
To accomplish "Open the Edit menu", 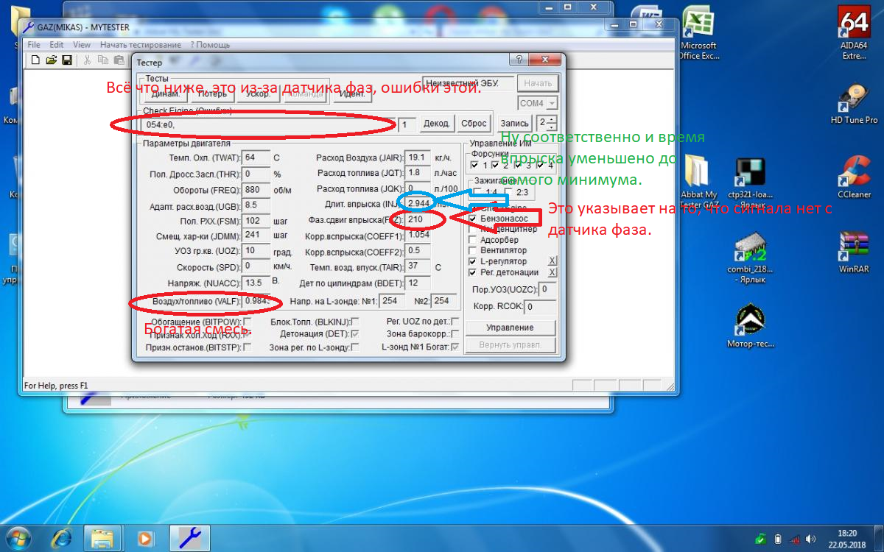I will click(57, 45).
